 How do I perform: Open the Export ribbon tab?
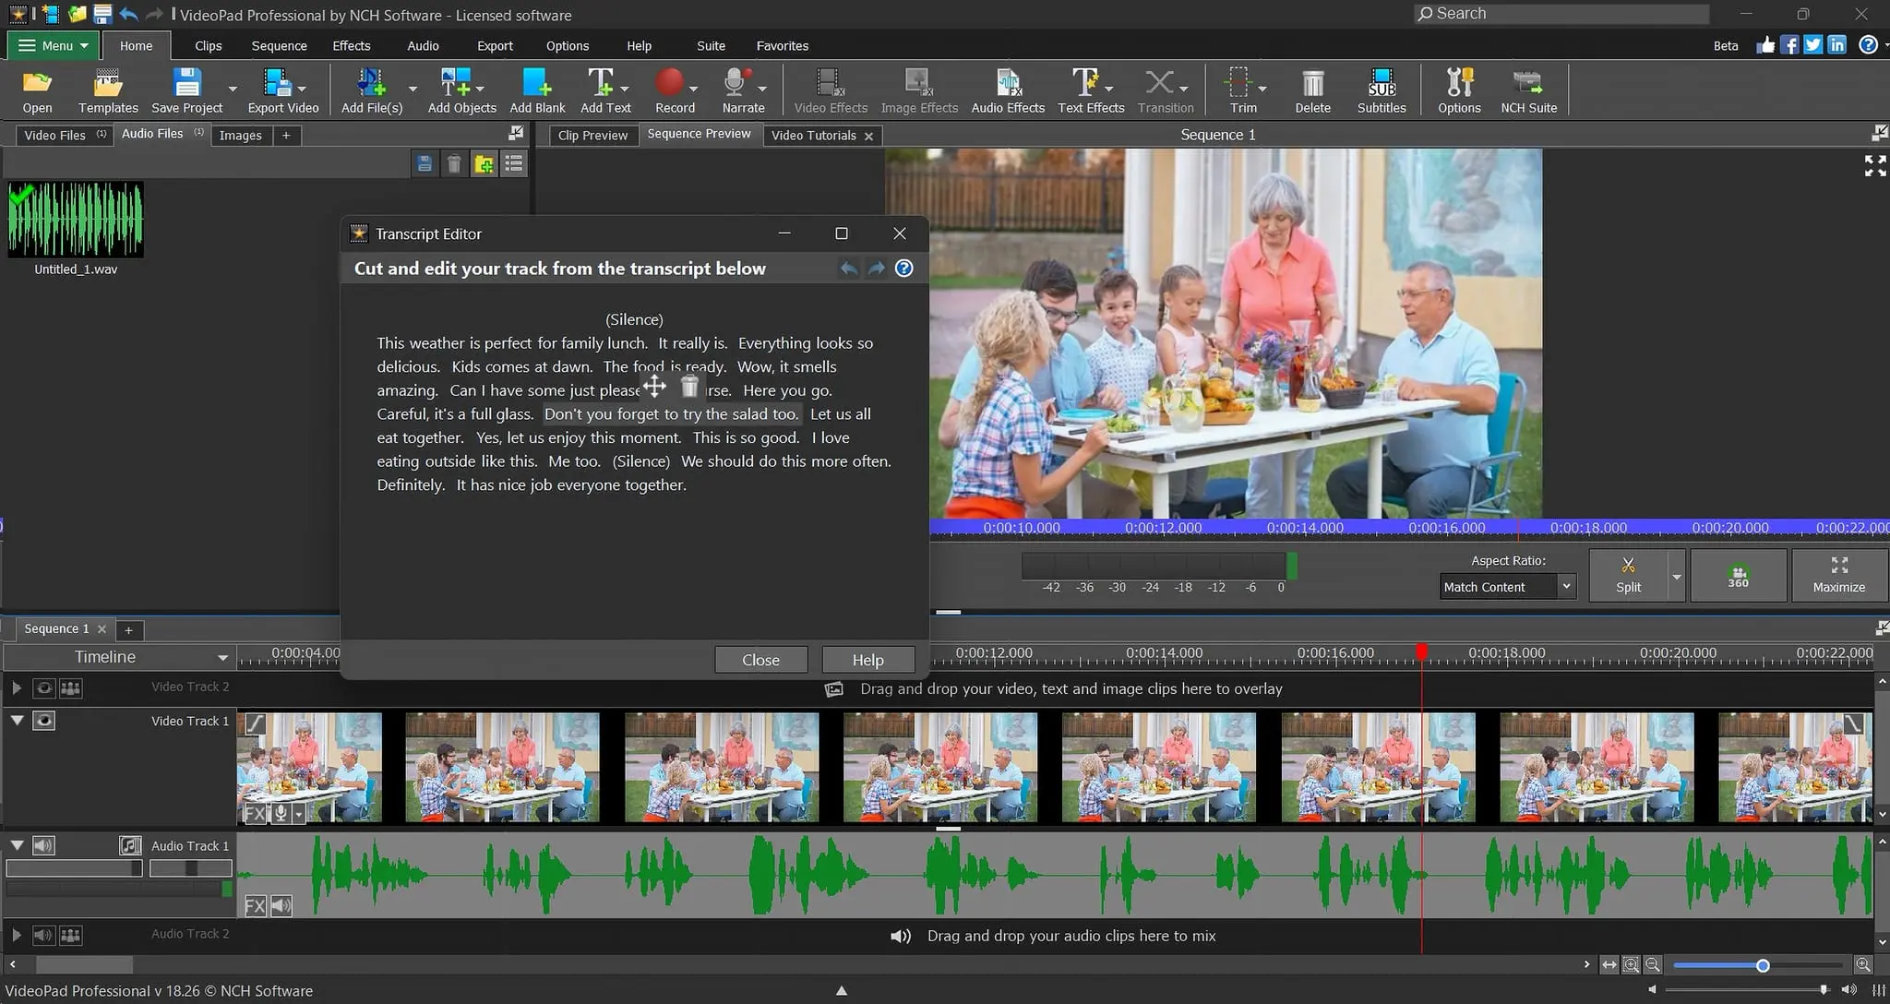pos(495,45)
